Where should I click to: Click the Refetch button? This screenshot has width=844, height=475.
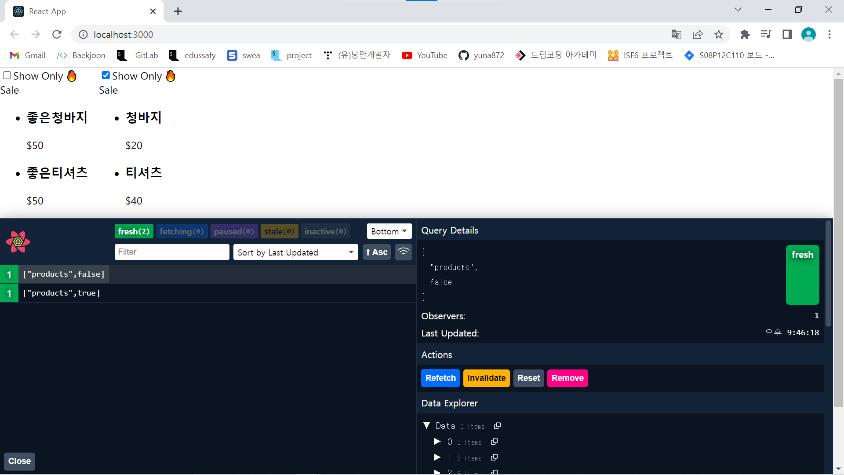(x=440, y=378)
